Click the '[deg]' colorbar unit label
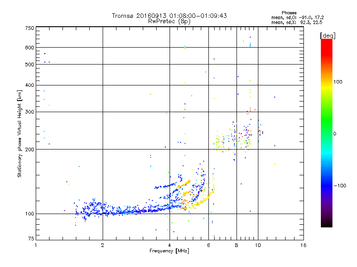Viewport: 357px width, 267px height. (328, 36)
